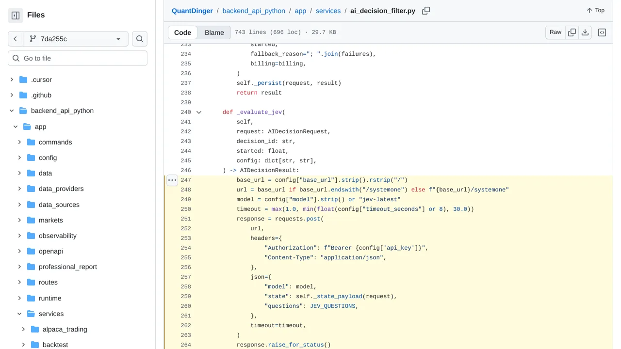Viewport: 621px width, 349px height.
Task: Click _state_payload on line 259
Action: (x=338, y=296)
